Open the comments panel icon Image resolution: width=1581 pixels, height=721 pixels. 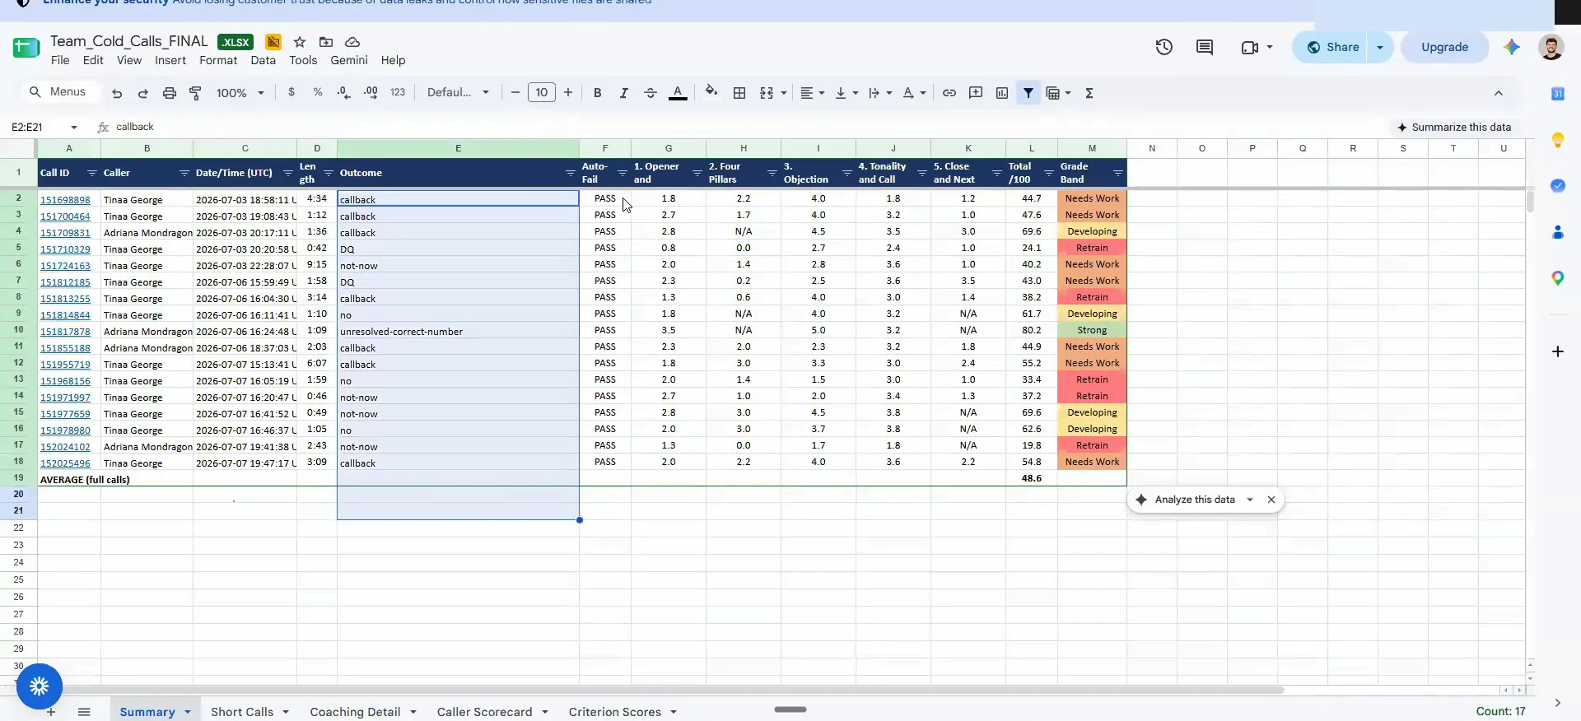[x=1205, y=47]
